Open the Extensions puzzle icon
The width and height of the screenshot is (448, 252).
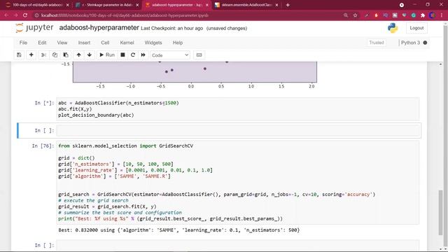pos(423,15)
